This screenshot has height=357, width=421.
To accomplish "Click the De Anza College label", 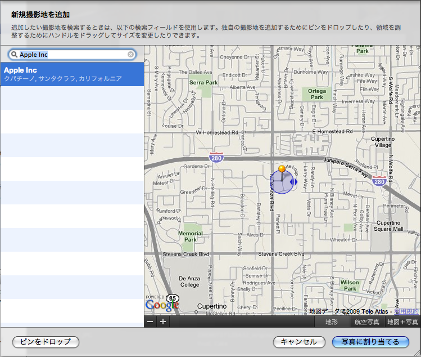I will (189, 282).
